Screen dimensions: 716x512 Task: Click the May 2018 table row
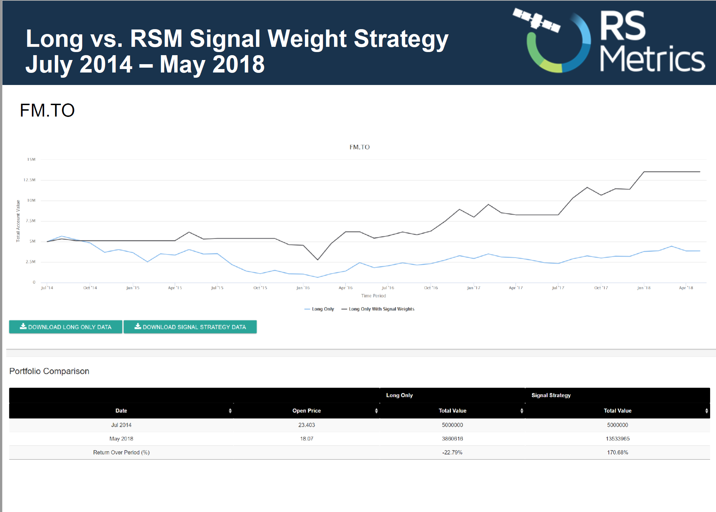pyautogui.click(x=121, y=439)
